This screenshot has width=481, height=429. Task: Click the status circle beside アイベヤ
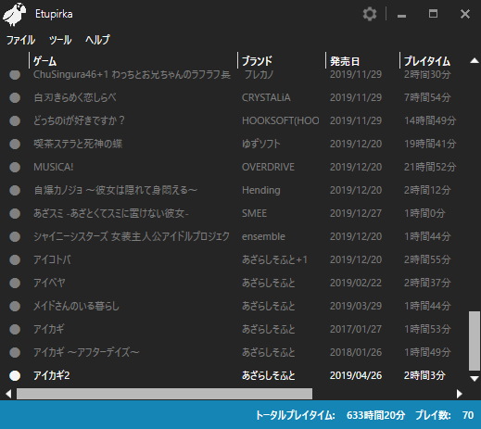(15, 283)
